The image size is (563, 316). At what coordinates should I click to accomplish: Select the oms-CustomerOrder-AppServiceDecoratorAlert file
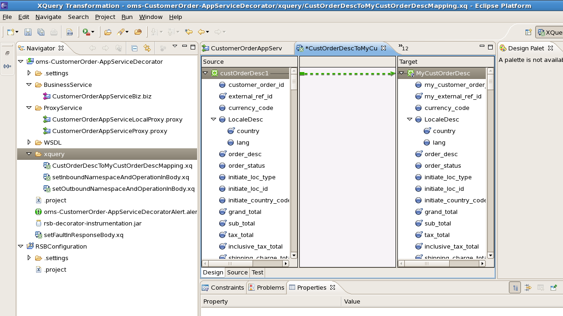click(x=120, y=212)
